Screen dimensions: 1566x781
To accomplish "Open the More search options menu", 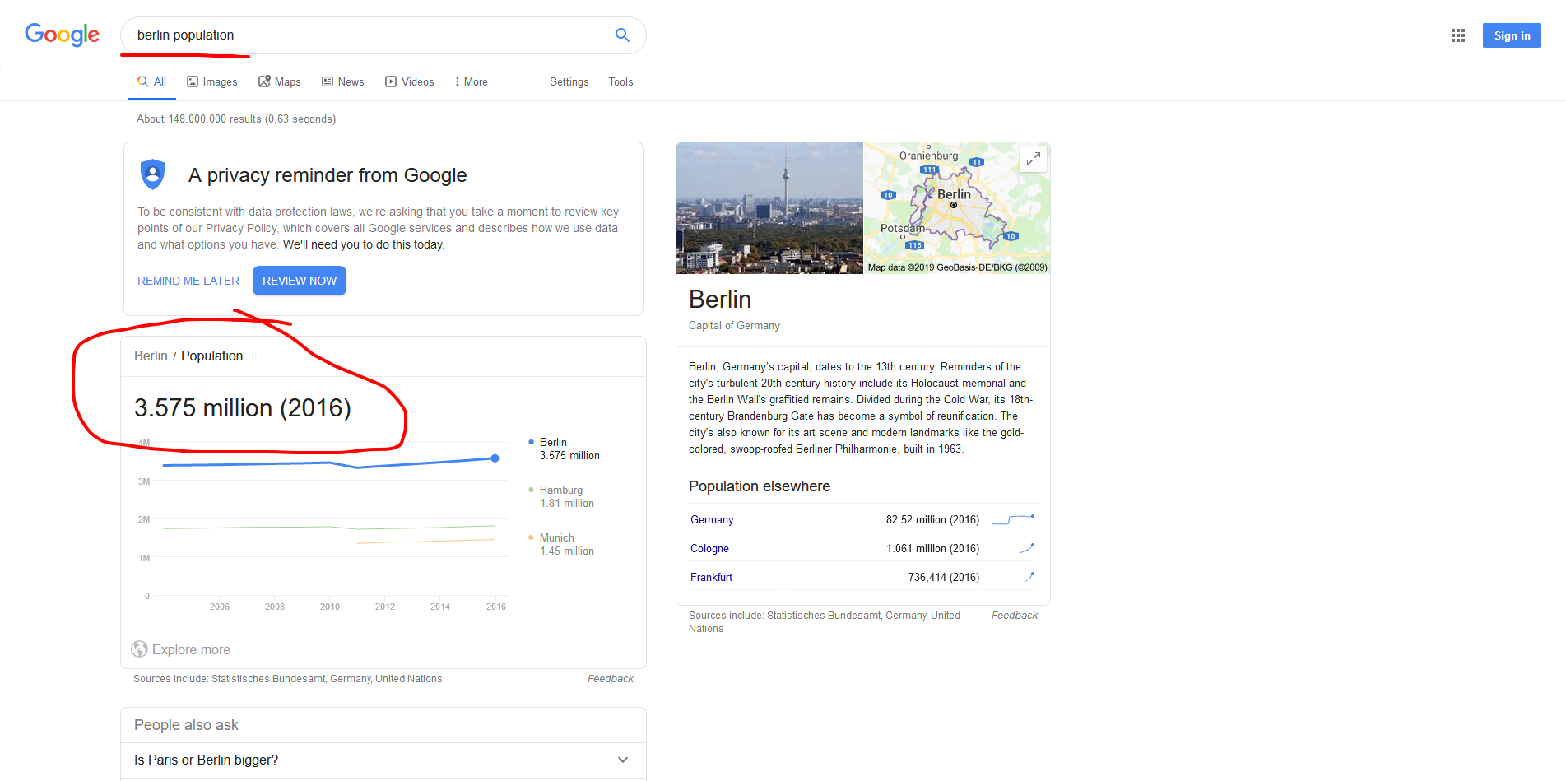I will (x=472, y=81).
